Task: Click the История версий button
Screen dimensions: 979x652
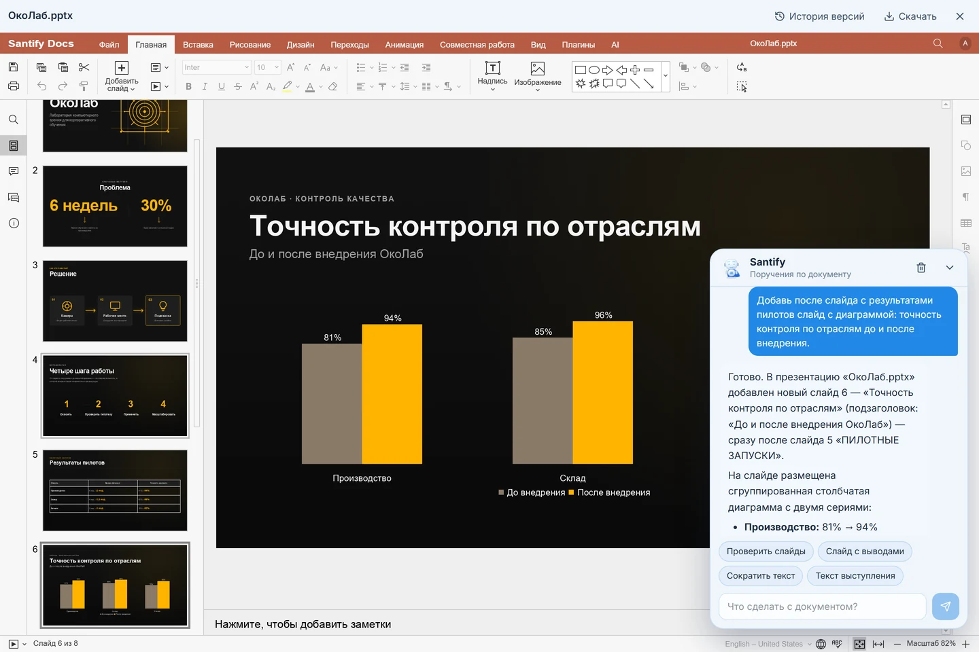Action: 820,16
